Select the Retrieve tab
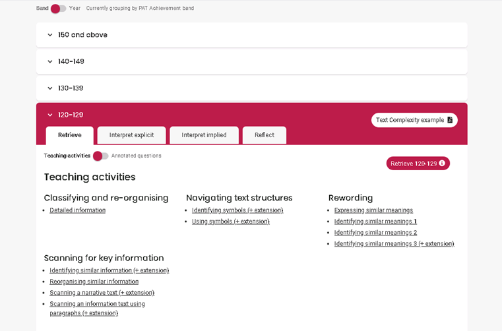The width and height of the screenshot is (502, 331). pyautogui.click(x=70, y=135)
